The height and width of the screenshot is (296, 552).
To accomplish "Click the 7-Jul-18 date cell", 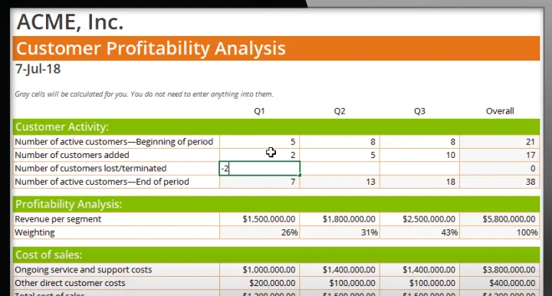I will point(38,69).
